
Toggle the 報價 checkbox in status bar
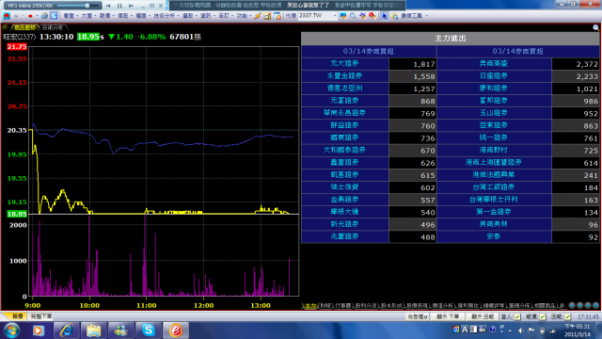coord(543,316)
